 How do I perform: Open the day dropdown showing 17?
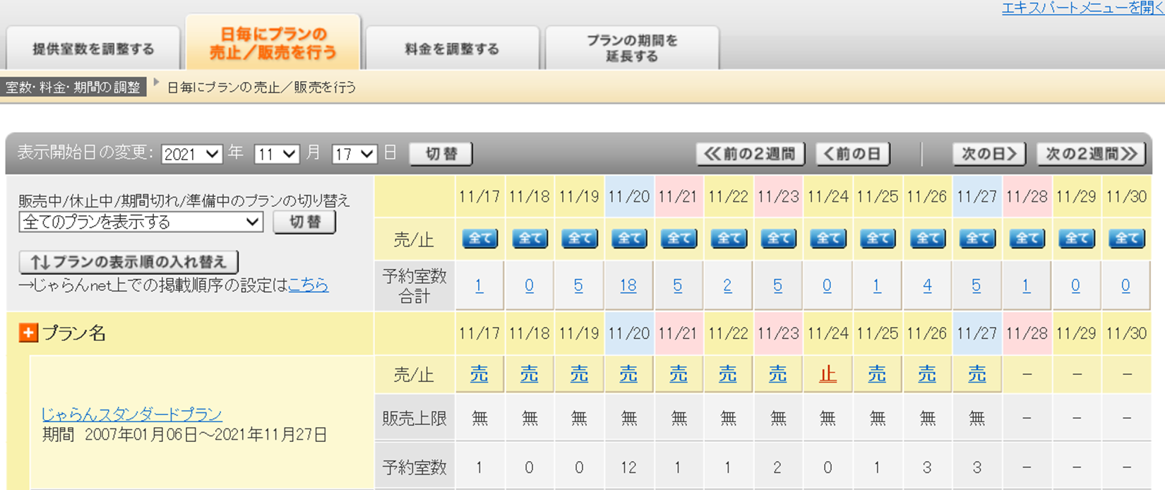point(354,154)
